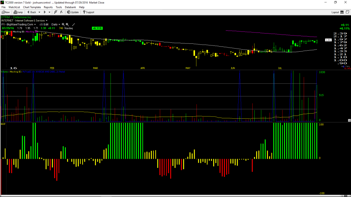The height and width of the screenshot is (197, 351).
Task: Open Support from the toolbar
Action: coord(89,12)
